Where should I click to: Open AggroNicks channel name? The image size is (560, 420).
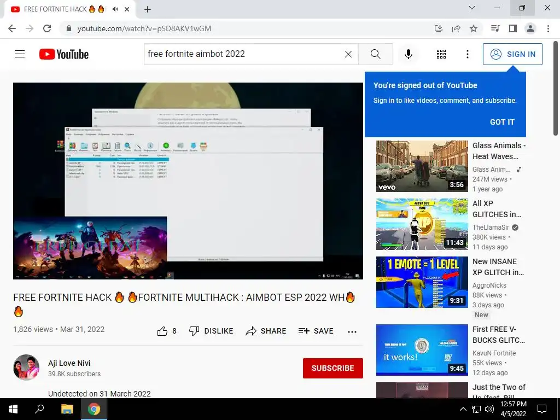[x=489, y=285]
